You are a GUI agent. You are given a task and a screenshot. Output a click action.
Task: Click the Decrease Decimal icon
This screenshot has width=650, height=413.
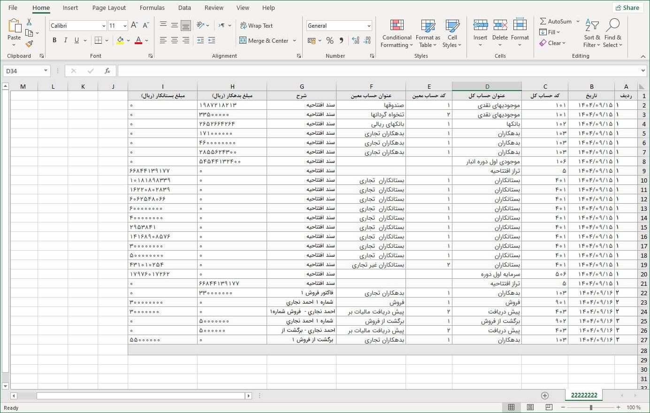click(x=367, y=40)
